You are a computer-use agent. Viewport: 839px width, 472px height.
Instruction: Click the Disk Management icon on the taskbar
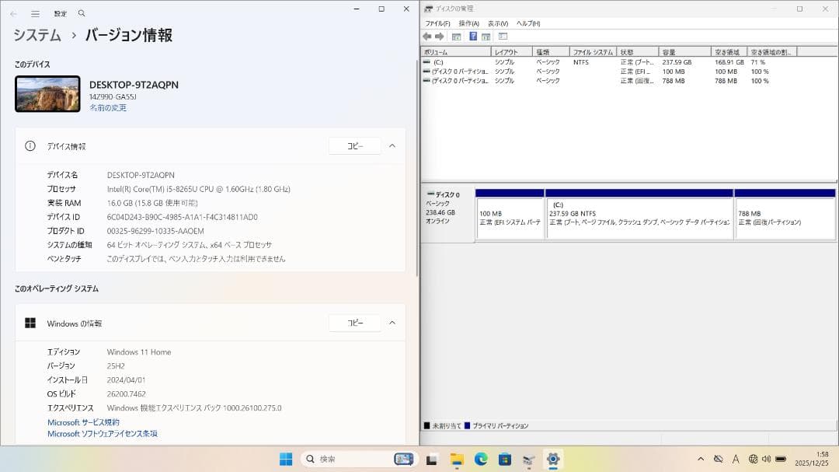527,458
